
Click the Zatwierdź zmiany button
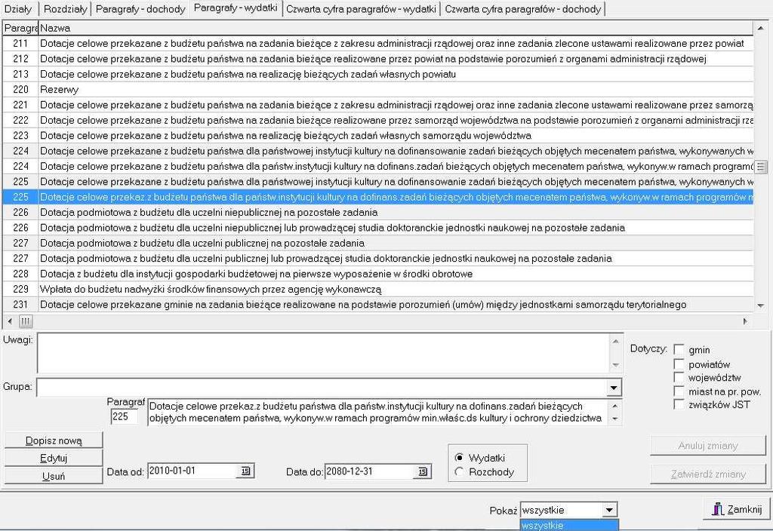[708, 474]
